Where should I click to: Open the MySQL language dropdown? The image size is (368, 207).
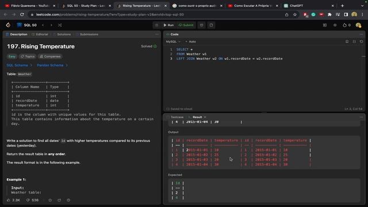[173, 41]
